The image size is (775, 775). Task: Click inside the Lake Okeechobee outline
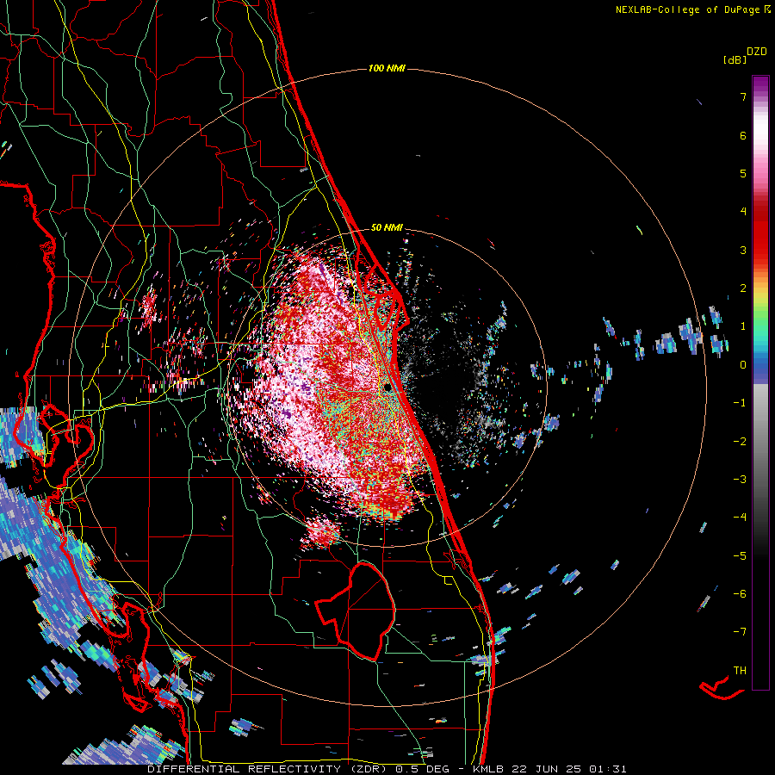click(x=363, y=611)
